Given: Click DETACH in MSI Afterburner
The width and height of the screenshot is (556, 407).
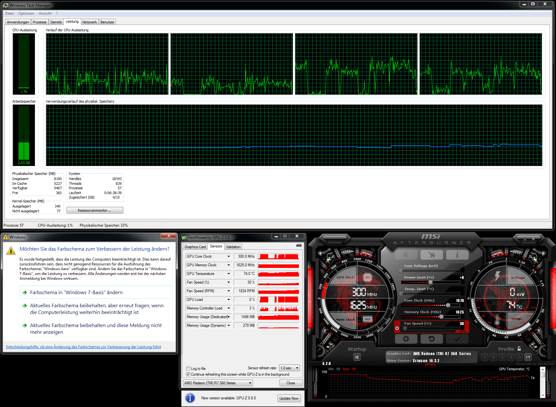Looking at the screenshot, I should click(x=431, y=364).
